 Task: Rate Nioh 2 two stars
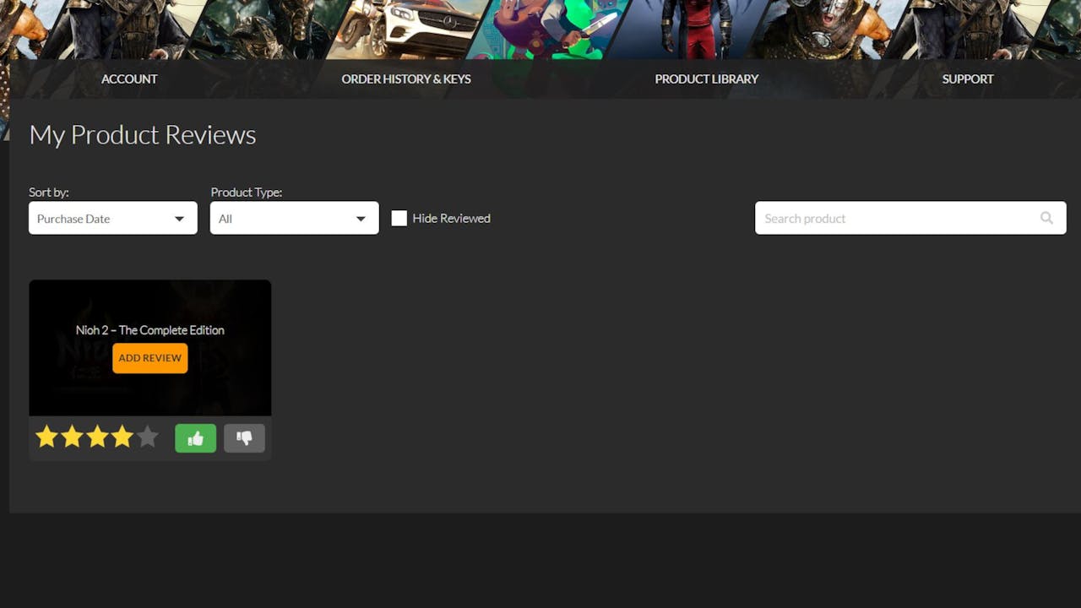(x=72, y=437)
